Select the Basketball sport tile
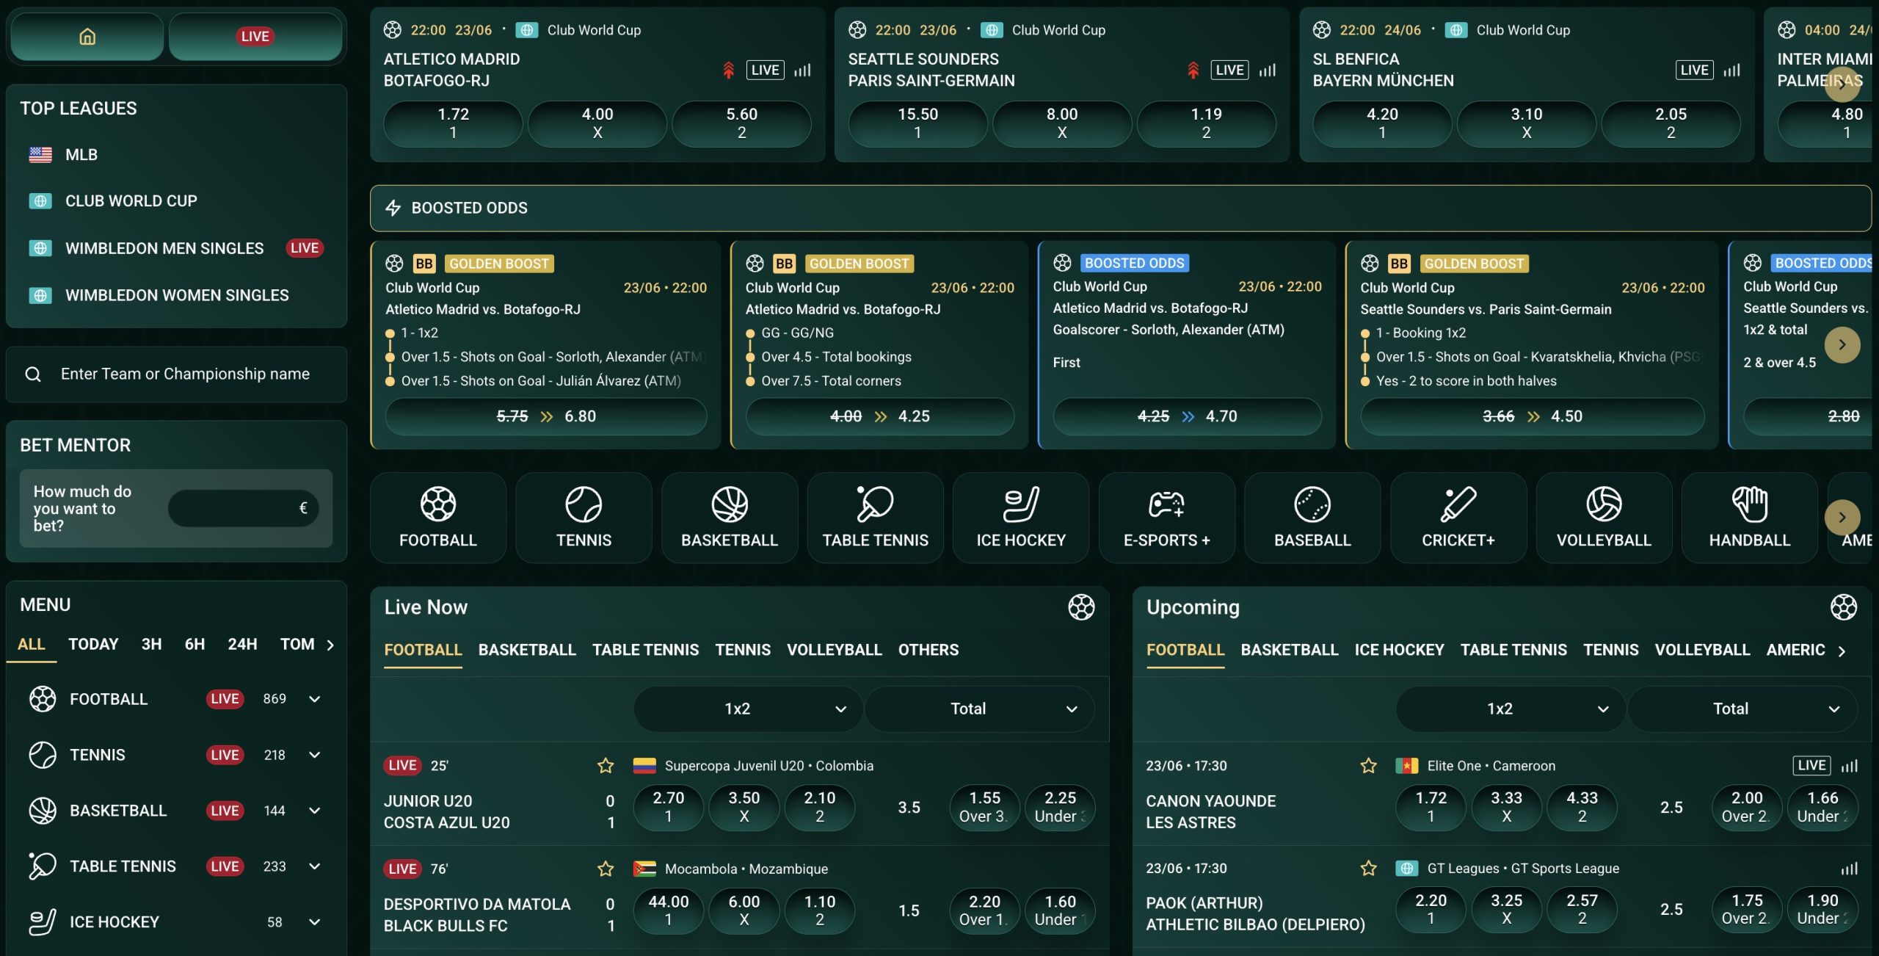 pyautogui.click(x=730, y=518)
